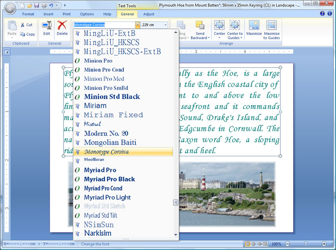Expand the Paste dropdown arrow
The height and width of the screenshot is (250, 336).
click(12, 38)
